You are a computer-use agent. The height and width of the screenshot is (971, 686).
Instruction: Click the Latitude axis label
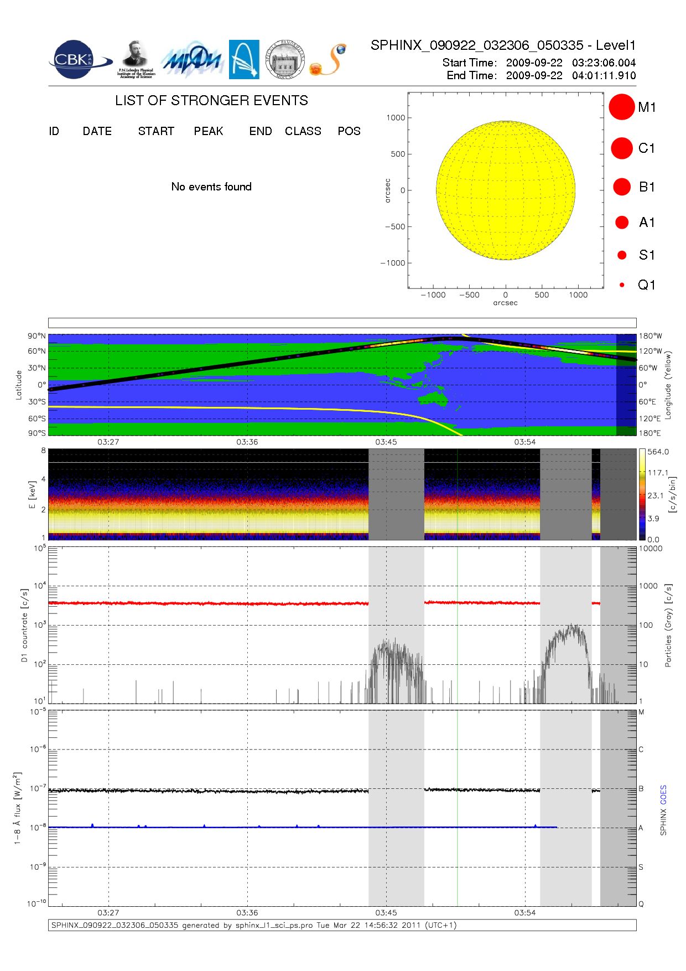pos(19,385)
